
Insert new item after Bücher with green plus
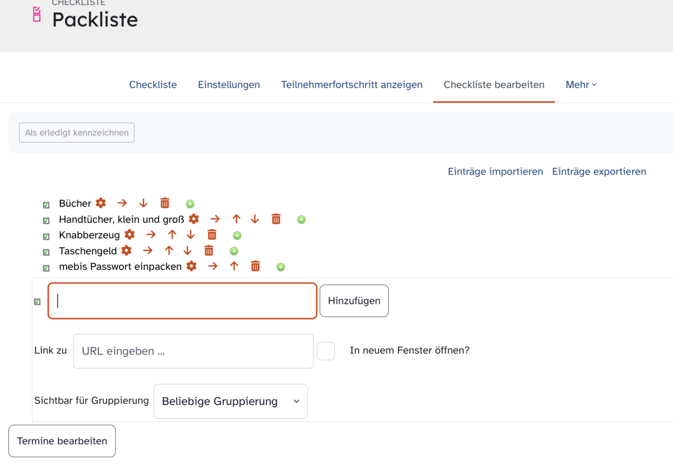coord(190,204)
